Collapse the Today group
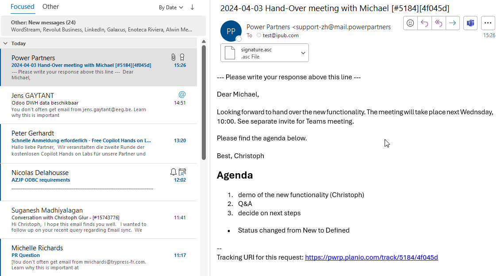This screenshot has height=276, width=501. point(5,43)
